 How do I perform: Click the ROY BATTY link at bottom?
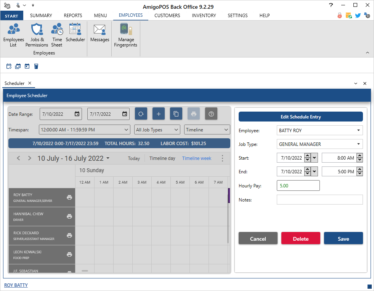click(16, 285)
